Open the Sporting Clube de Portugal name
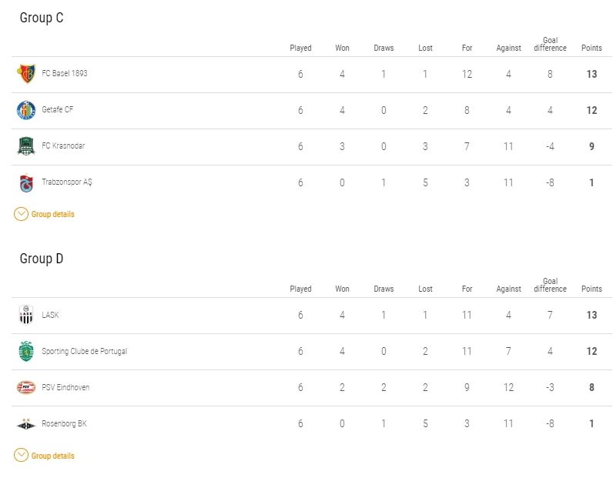613x478 pixels. click(x=85, y=351)
